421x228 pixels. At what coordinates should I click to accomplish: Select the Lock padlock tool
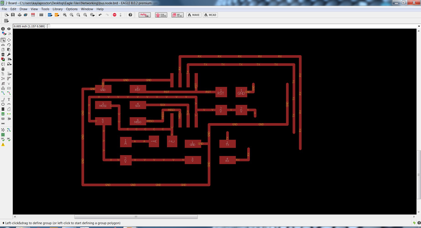pyautogui.click(x=3, y=69)
